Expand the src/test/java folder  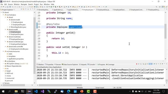click(x=3, y=61)
